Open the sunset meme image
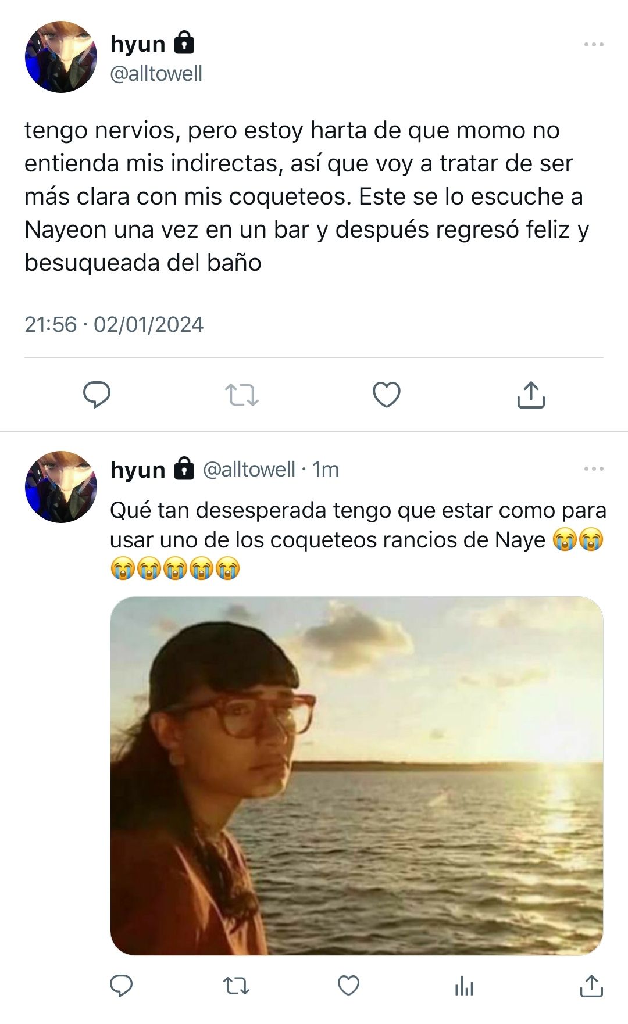 coord(356,776)
